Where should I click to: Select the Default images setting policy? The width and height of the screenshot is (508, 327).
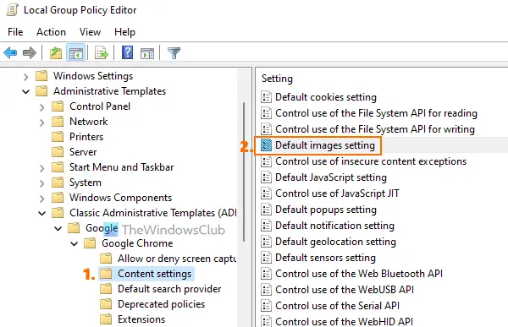325,145
